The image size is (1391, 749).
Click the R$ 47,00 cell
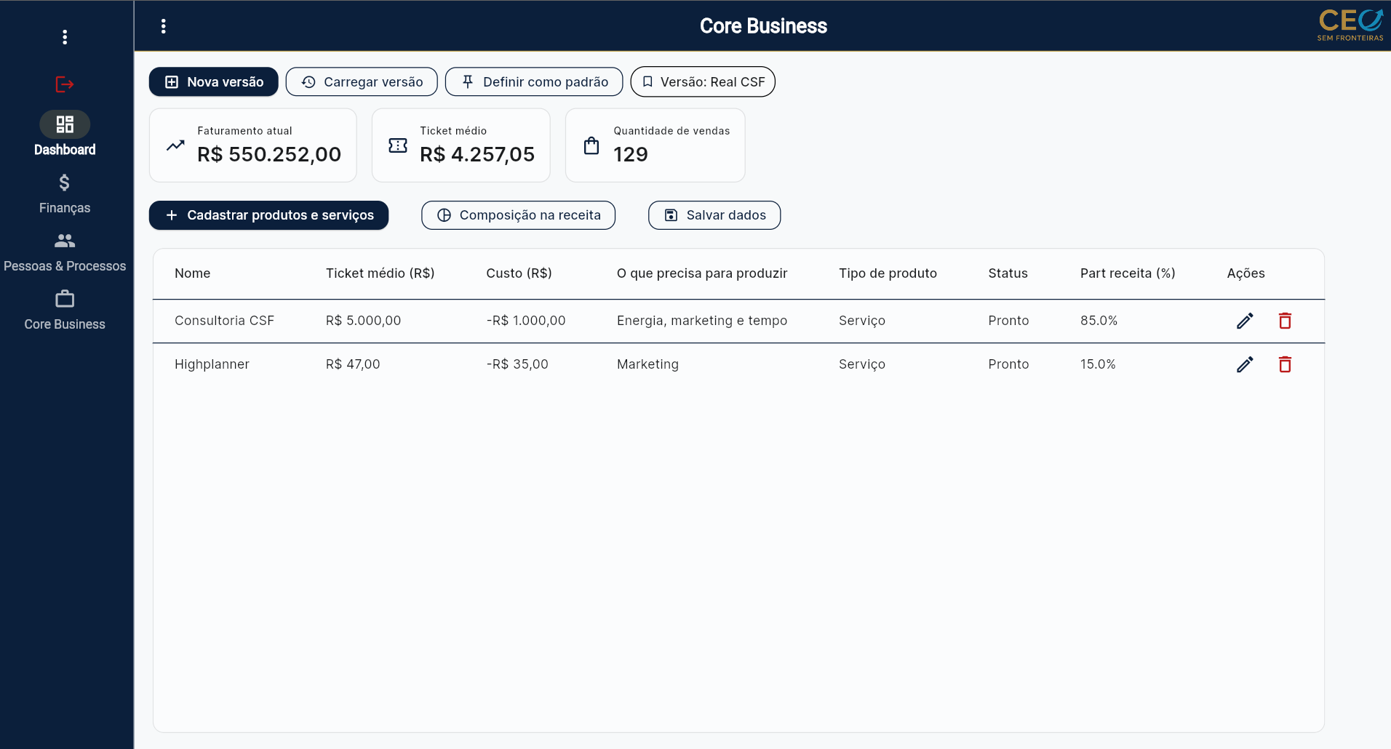353,364
